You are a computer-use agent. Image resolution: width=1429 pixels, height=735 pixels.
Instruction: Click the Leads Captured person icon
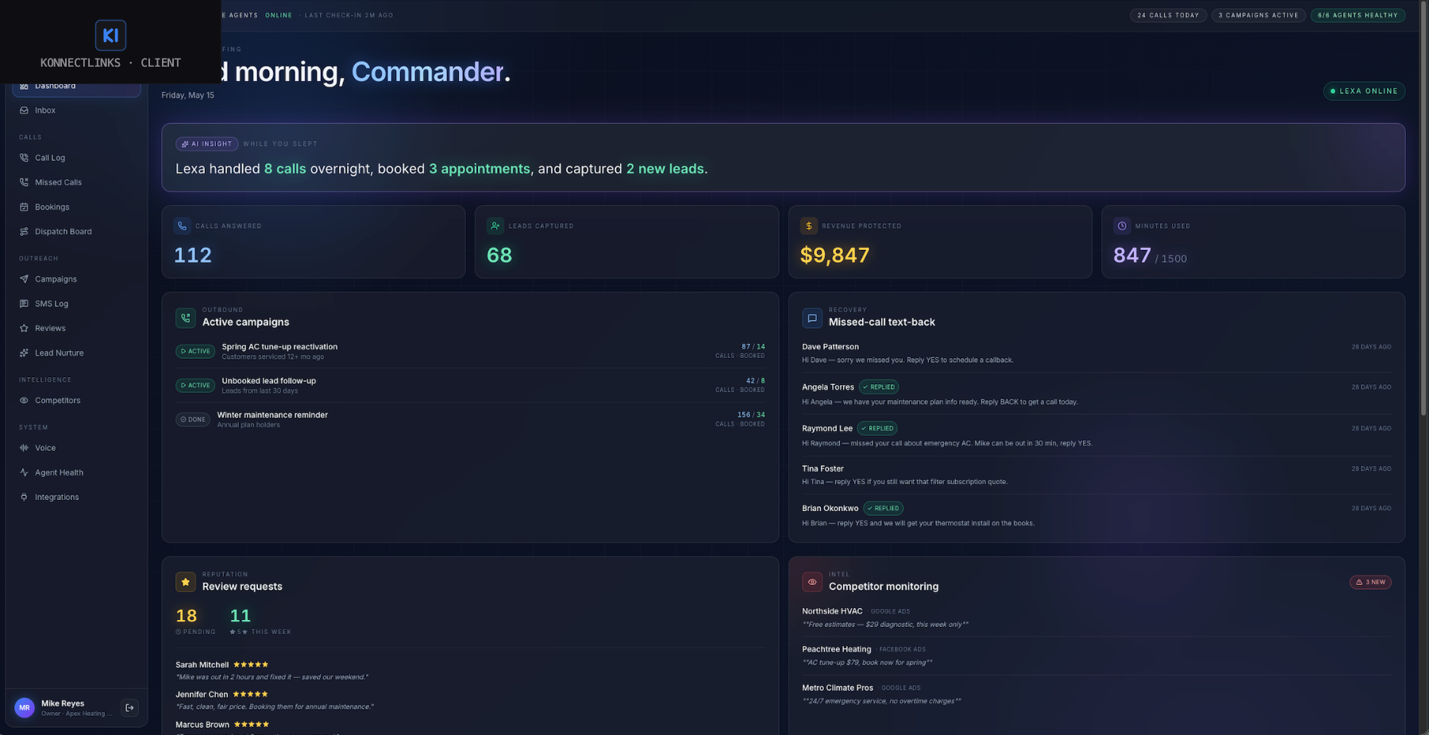coord(495,226)
